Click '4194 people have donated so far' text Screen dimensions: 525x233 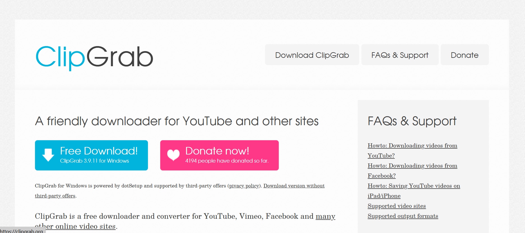[x=227, y=161]
